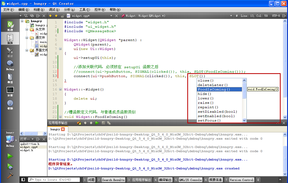This screenshot has width=288, height=183.
Task: Collapse the 界面文件 forms folder
Action: (27, 50)
